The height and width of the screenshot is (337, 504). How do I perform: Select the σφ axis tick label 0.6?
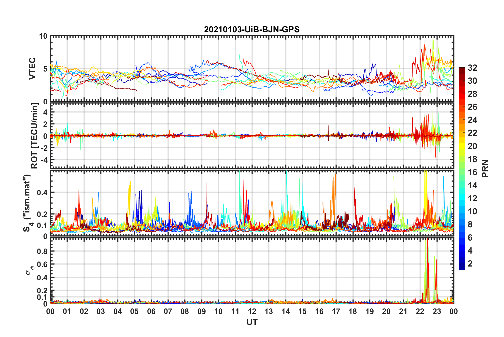click(42, 264)
